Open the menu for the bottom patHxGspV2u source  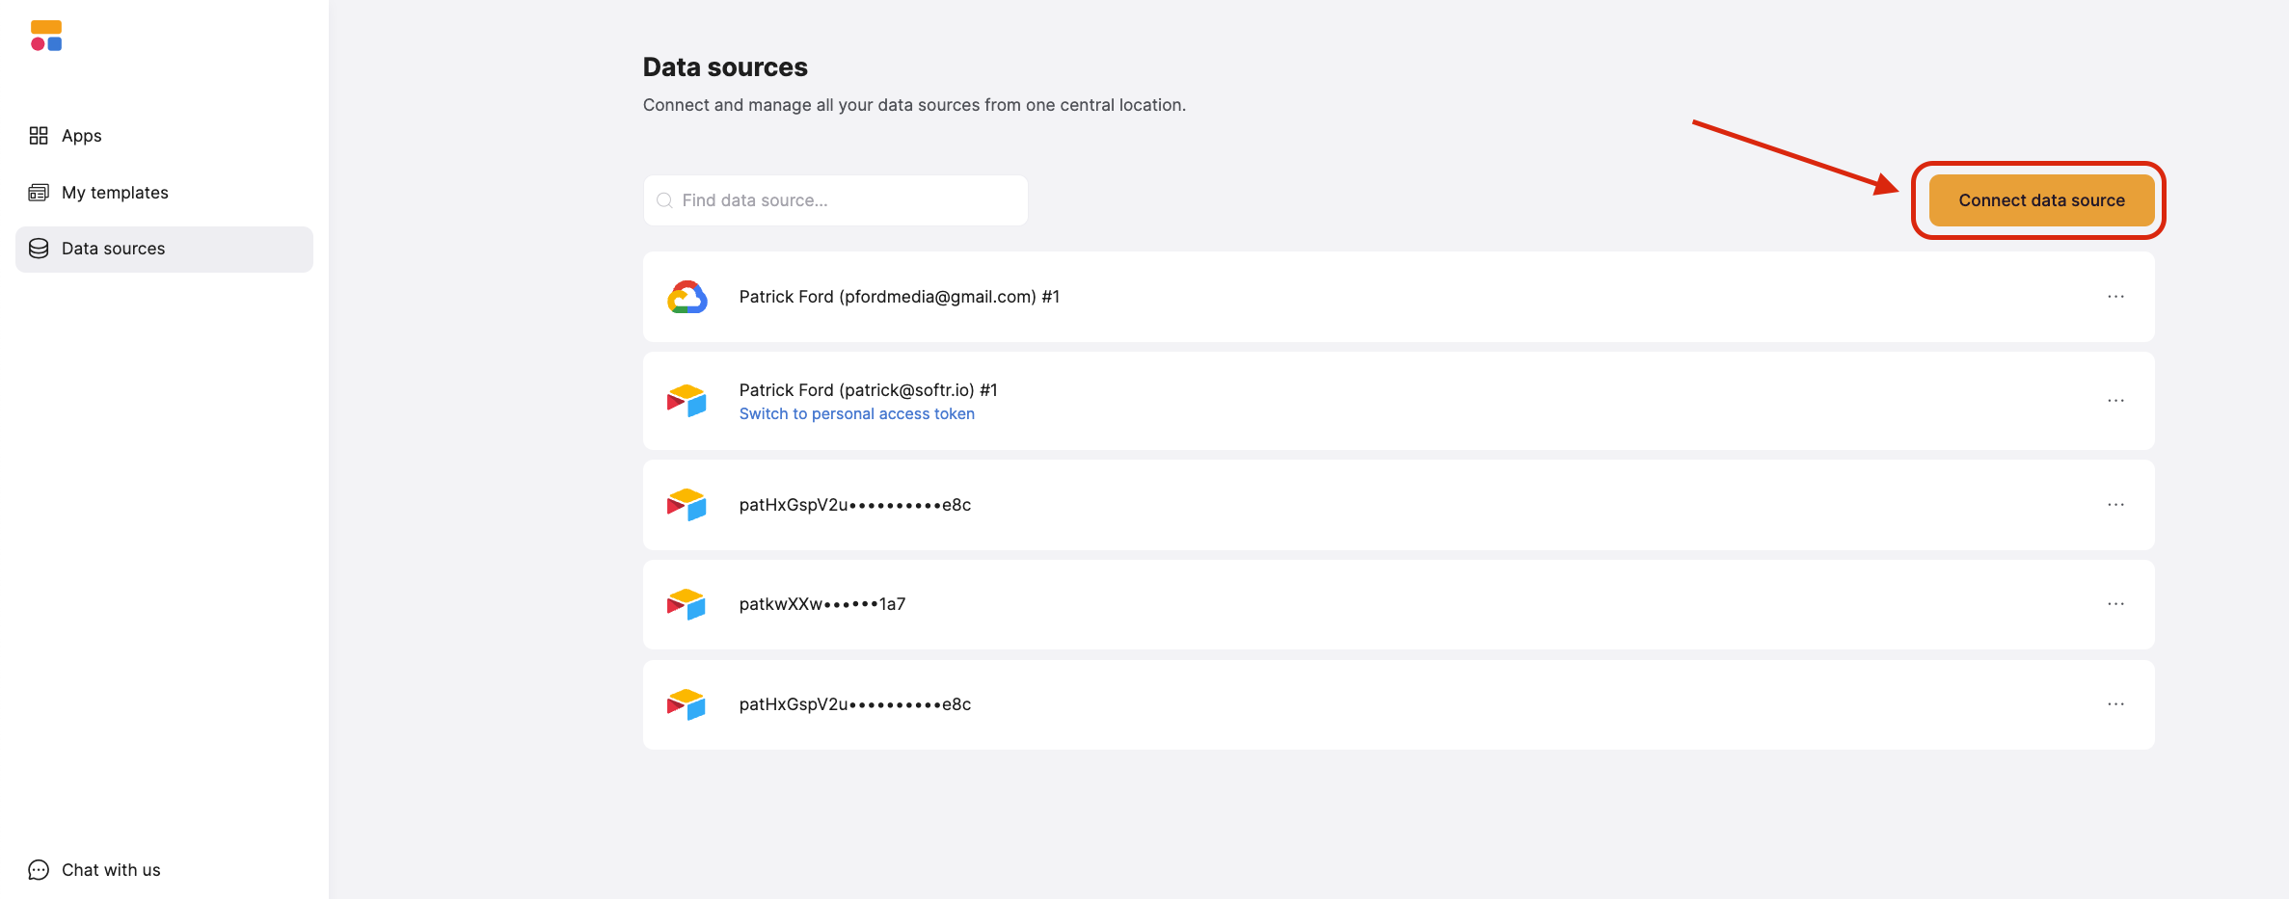(2115, 704)
